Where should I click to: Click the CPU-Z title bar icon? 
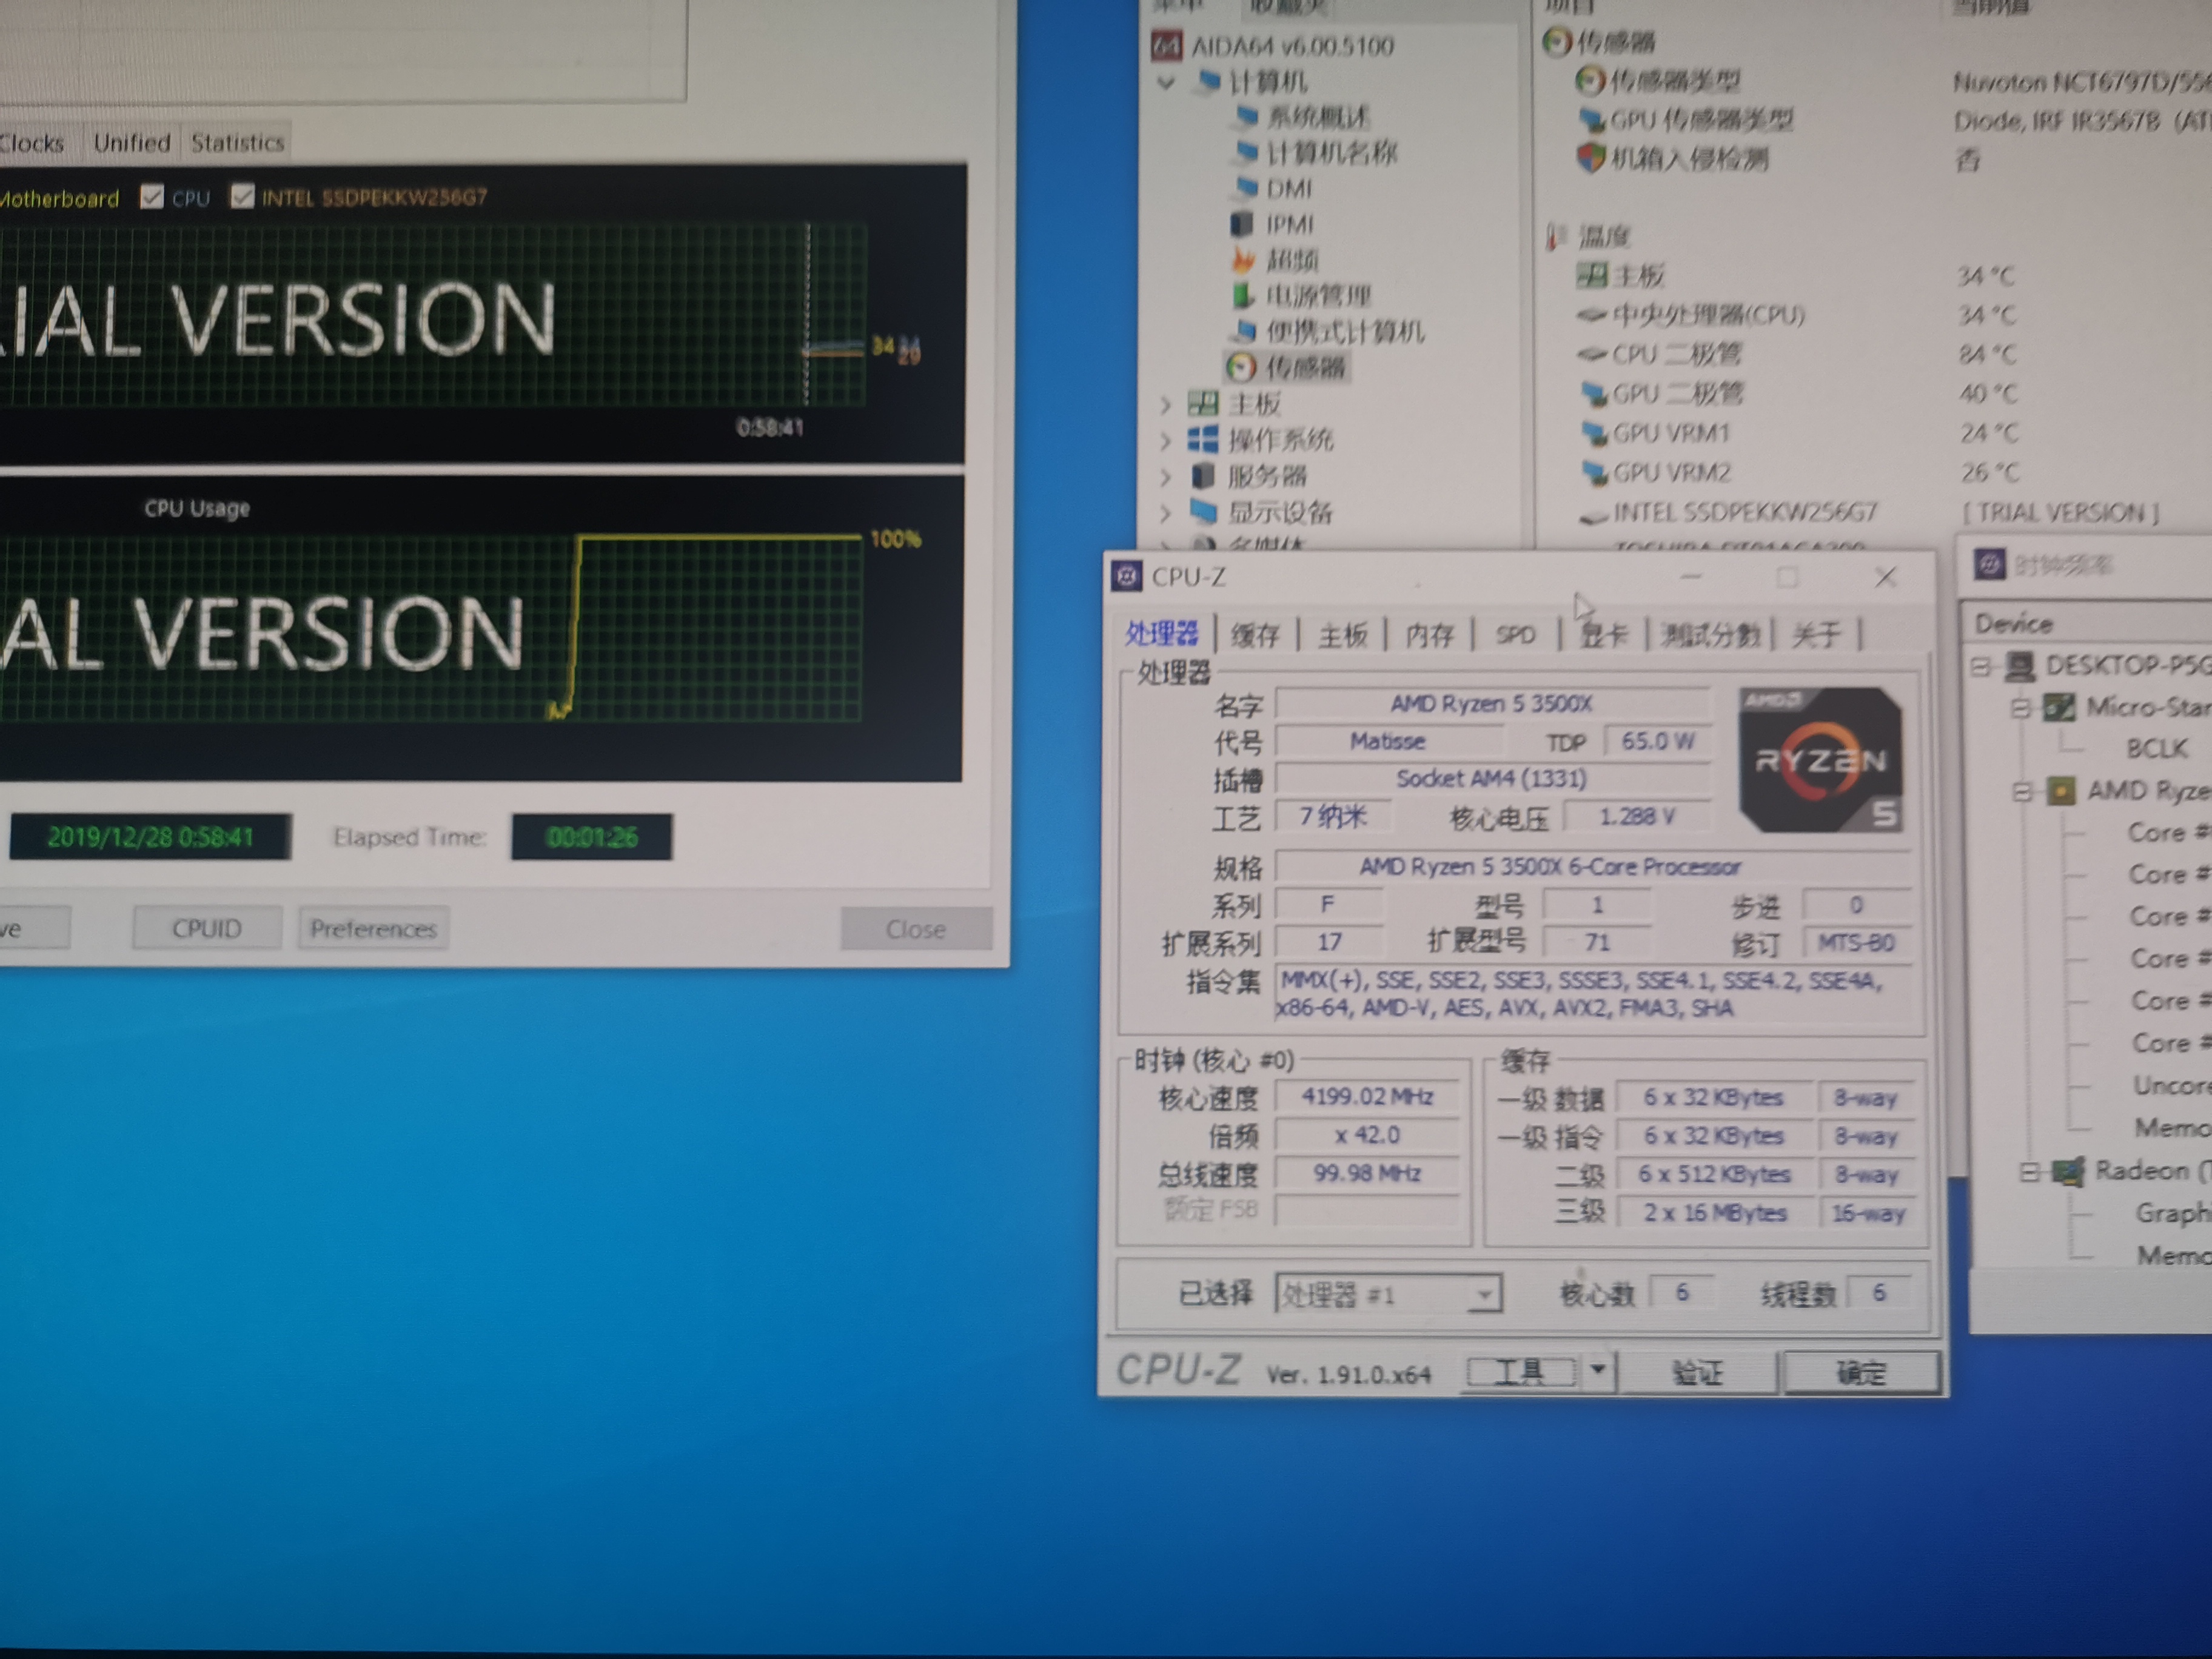1127,576
